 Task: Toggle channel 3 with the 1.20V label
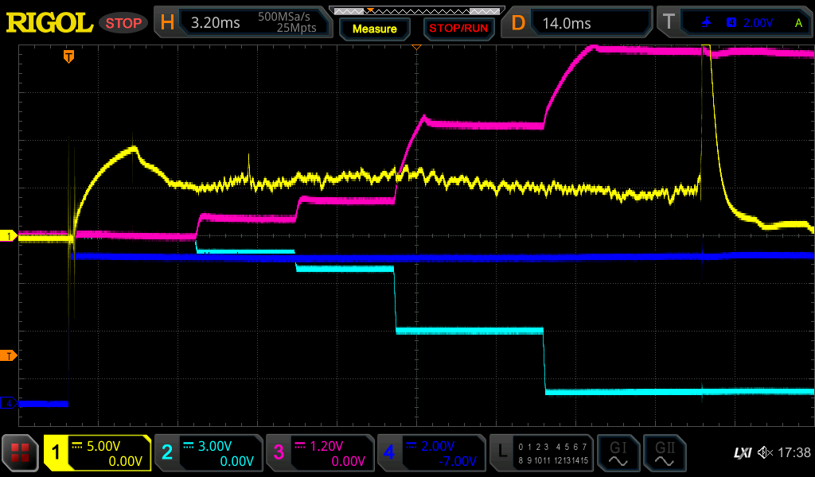coord(318,453)
